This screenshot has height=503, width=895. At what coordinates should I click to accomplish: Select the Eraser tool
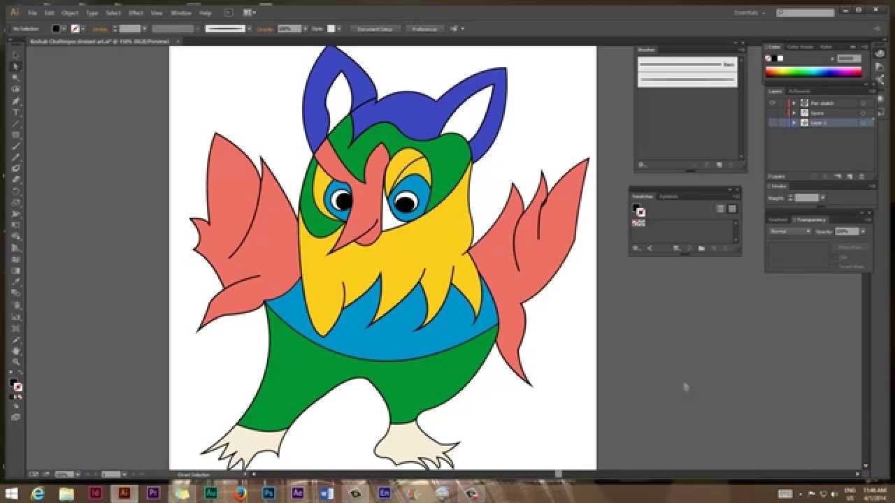pyautogui.click(x=16, y=180)
